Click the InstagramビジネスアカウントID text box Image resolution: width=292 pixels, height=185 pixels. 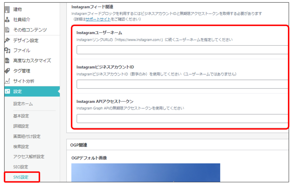tap(182, 84)
